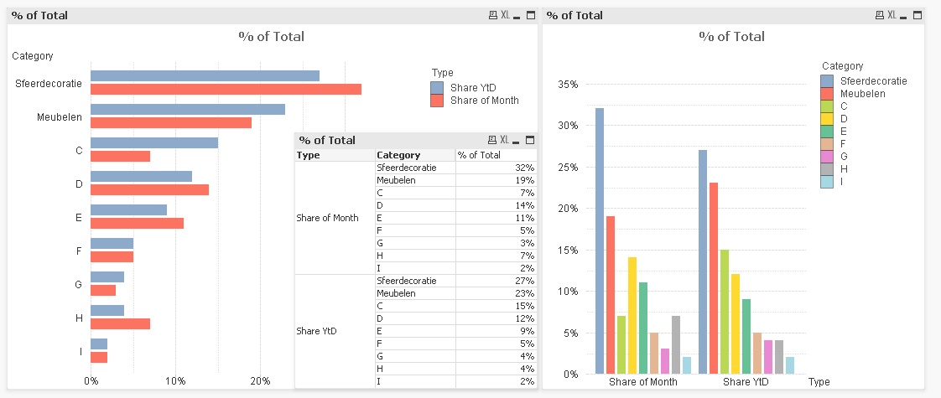Click the yellow D swatch in the right legend
941x398 pixels.
pyautogui.click(x=827, y=119)
